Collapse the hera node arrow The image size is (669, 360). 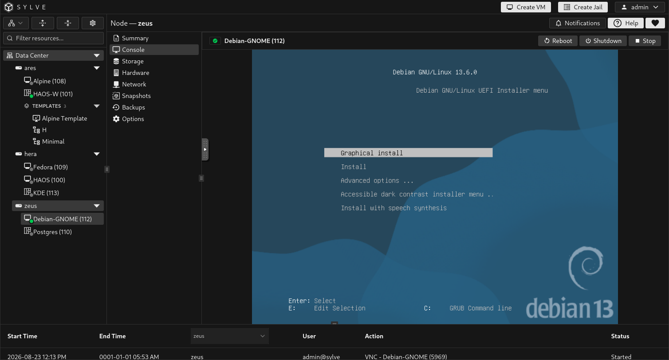tap(97, 154)
